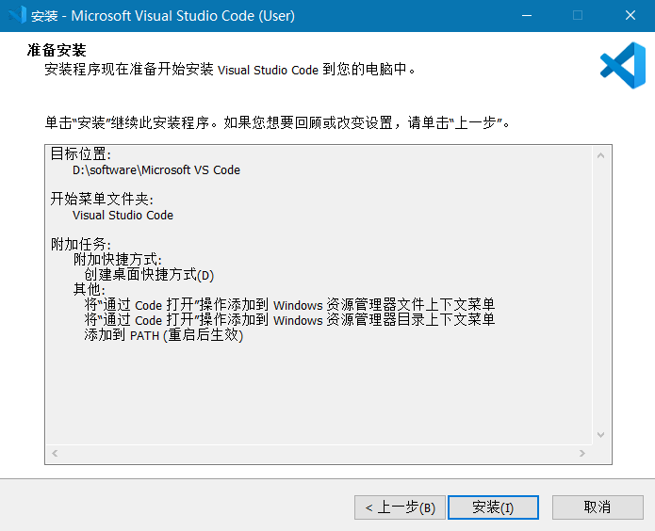The height and width of the screenshot is (531, 655).
Task: Click the window title 安装 - Microsoft Visual Studio Code (User)
Action: tap(163, 16)
